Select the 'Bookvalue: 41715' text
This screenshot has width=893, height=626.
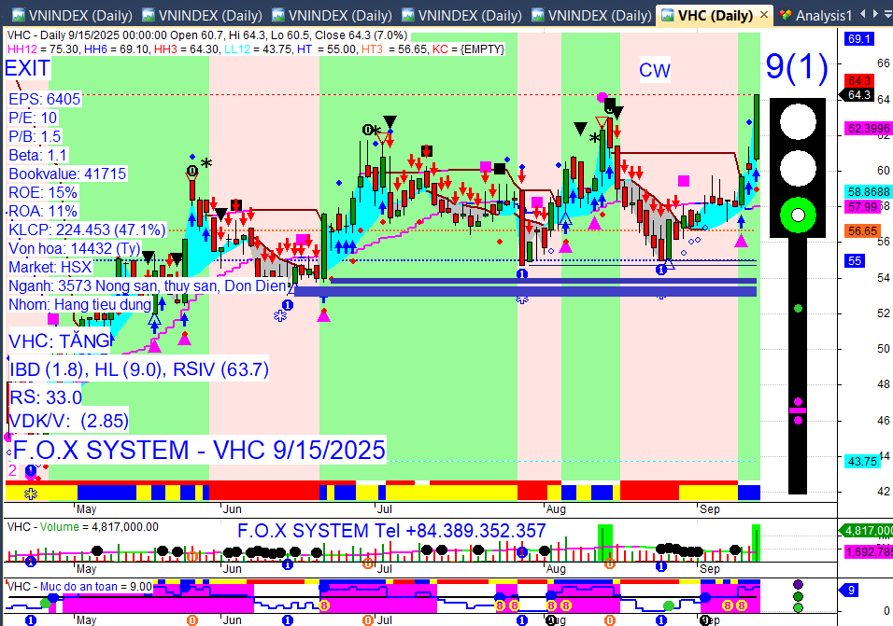[x=67, y=174]
